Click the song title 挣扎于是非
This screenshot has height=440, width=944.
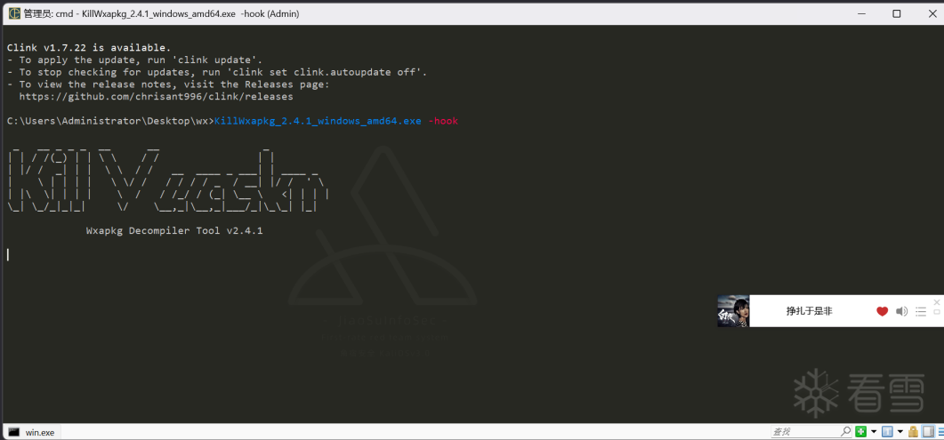pyautogui.click(x=809, y=311)
